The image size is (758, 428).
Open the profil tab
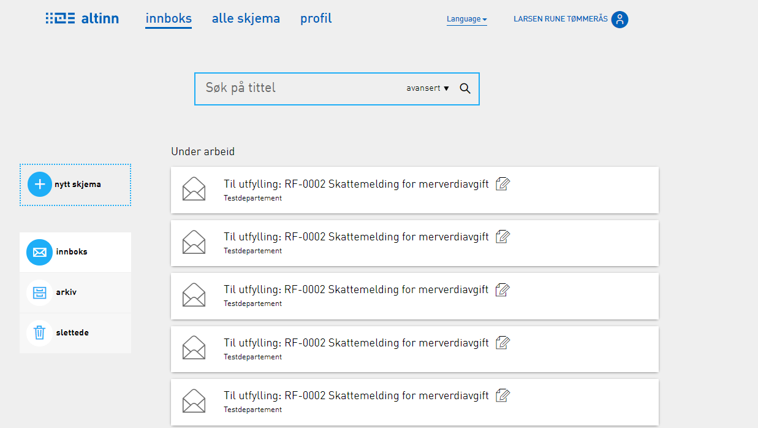316,18
